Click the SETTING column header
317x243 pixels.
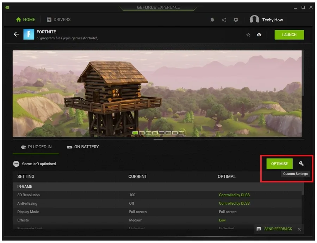26,177
